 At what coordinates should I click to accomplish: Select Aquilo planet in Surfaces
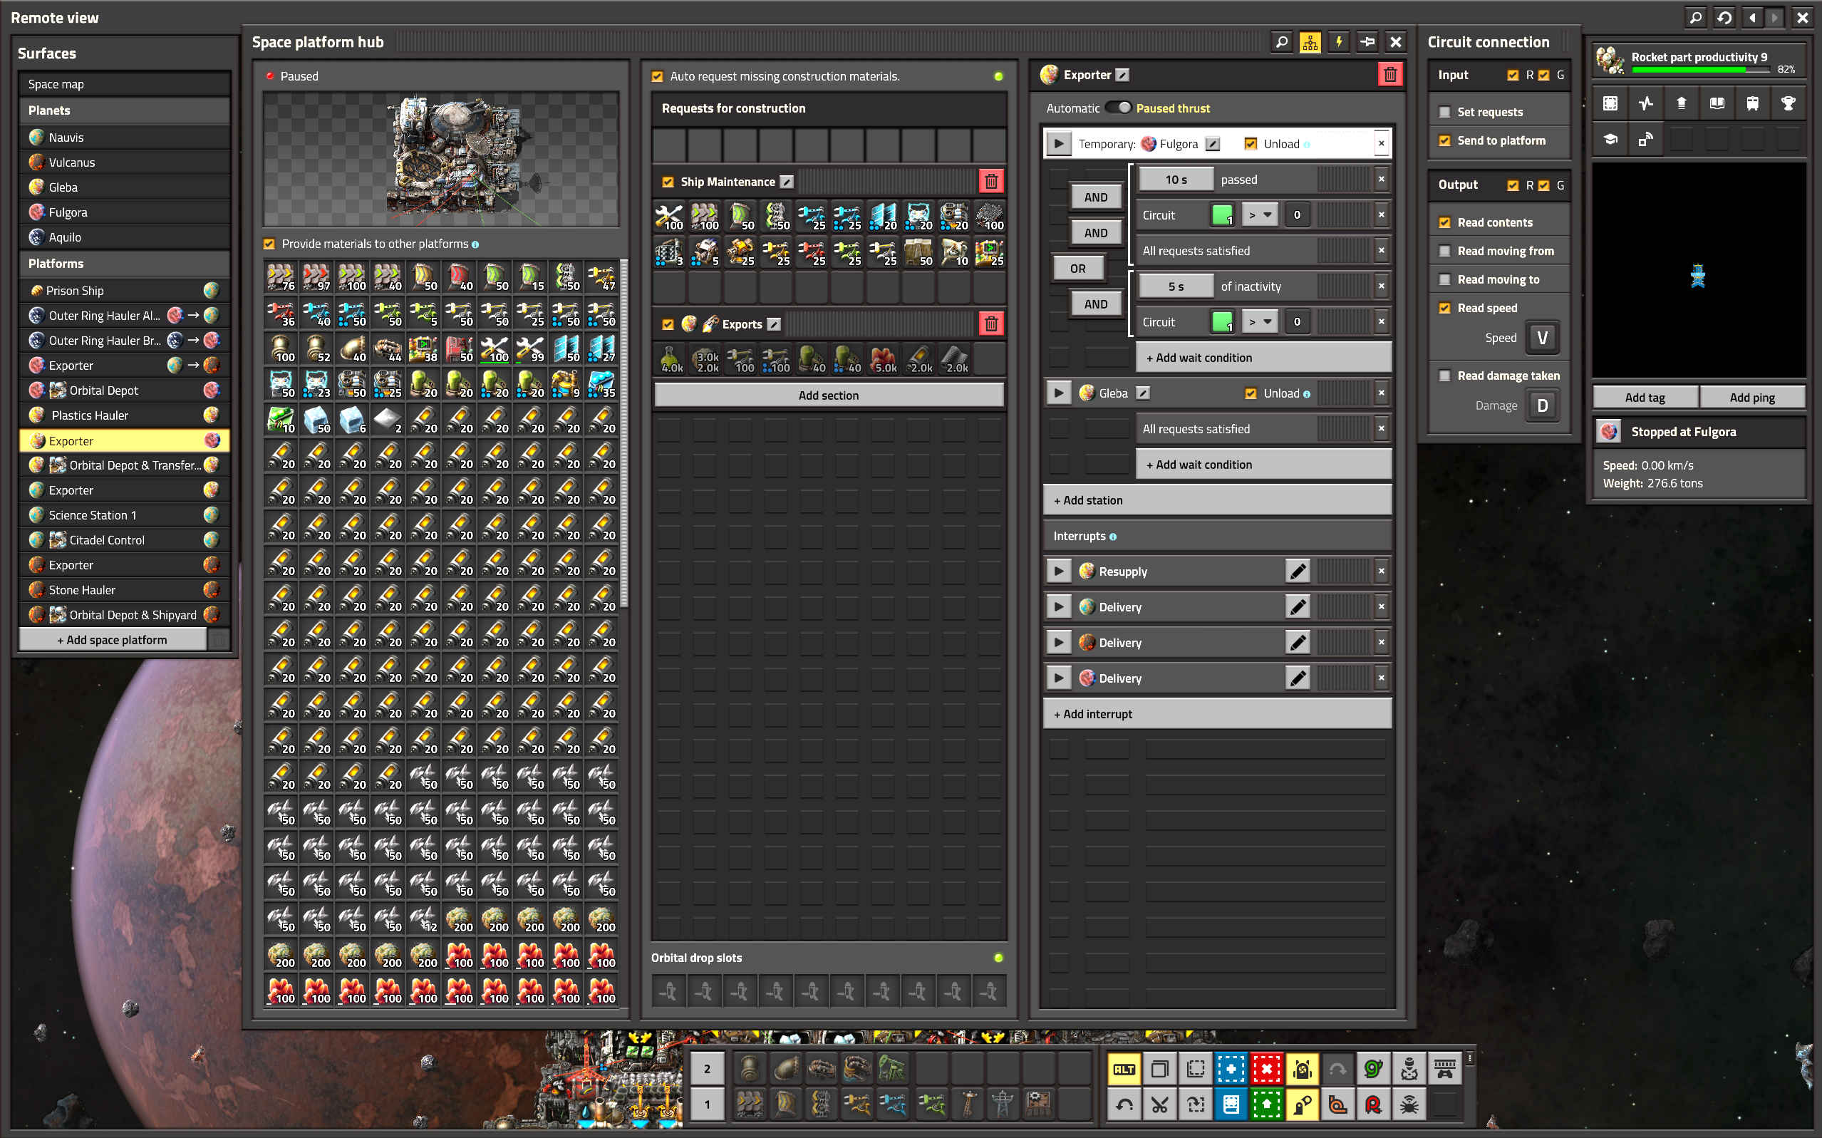point(124,237)
